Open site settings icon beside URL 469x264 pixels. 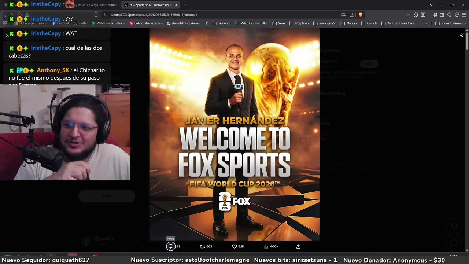click(106, 15)
